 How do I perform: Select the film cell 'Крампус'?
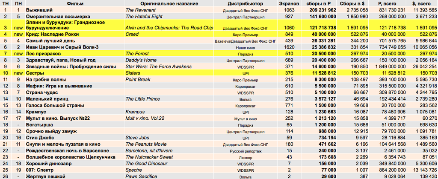pyautogui.click(x=37, y=112)
